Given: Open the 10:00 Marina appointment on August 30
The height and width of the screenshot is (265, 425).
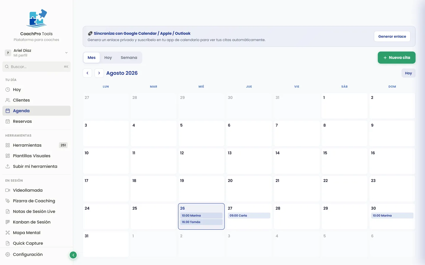Looking at the screenshot, I should click(x=392, y=216).
